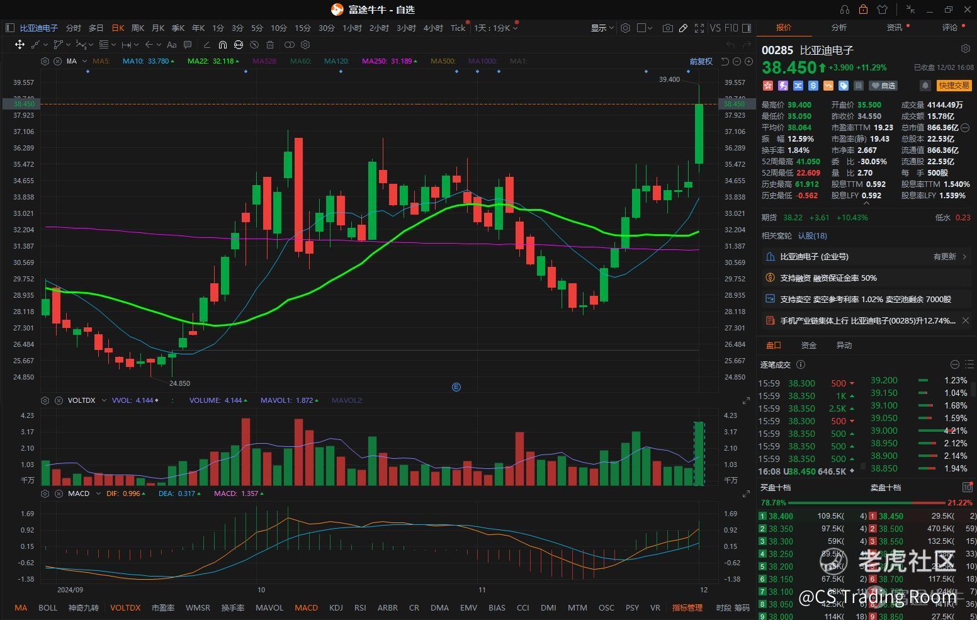Collapse the quote details chevron
Image resolution: width=977 pixels, height=620 pixels.
[x=866, y=204]
